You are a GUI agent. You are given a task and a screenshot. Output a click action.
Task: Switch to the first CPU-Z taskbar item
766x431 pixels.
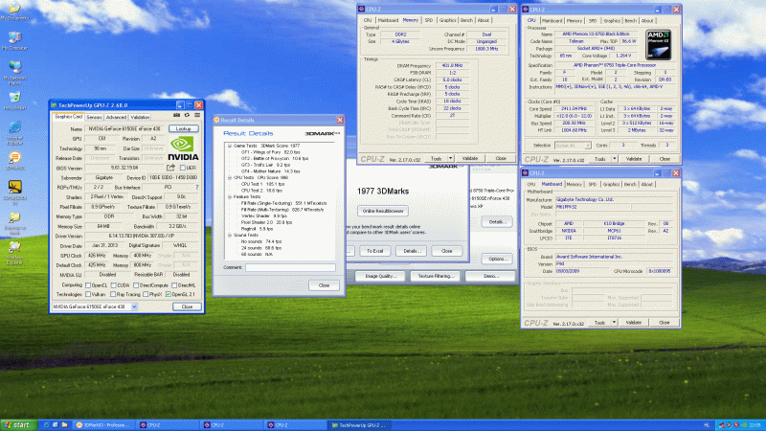[168, 425]
